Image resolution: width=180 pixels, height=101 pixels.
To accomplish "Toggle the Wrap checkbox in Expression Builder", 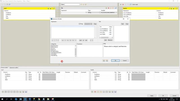I will 79,24.
